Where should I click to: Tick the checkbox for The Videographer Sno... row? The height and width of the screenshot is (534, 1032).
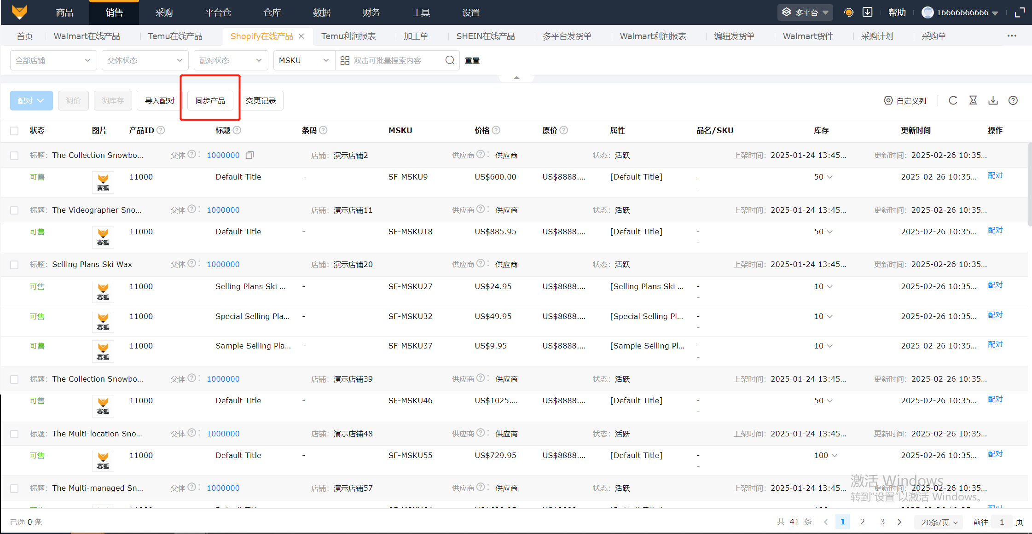14,210
